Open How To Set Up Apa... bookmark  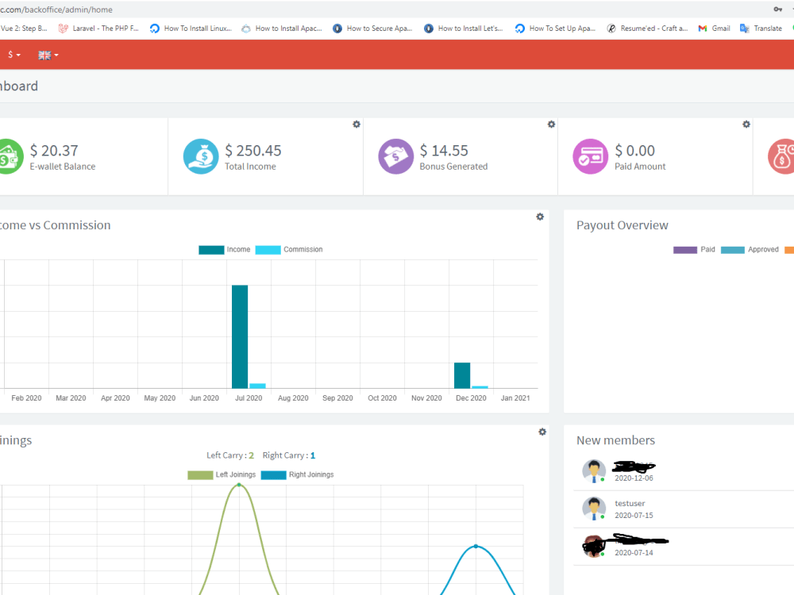tap(555, 29)
